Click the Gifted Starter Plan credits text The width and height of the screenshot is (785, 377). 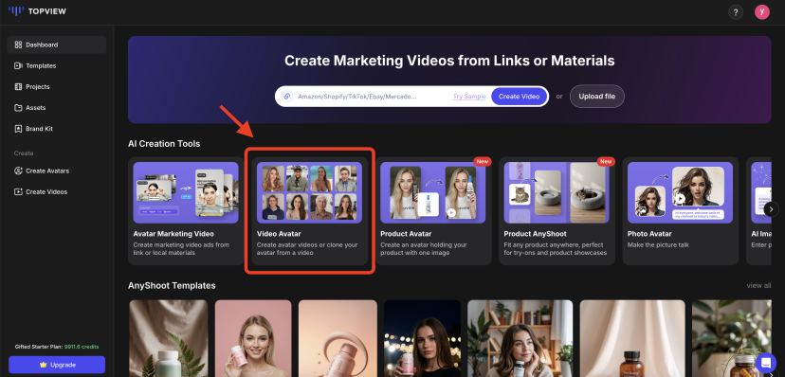click(57, 347)
